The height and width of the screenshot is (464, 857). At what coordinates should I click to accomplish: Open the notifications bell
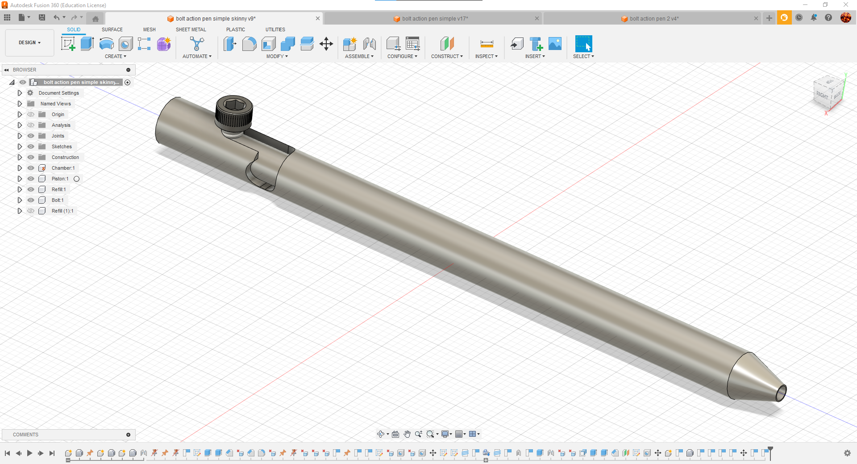click(814, 17)
